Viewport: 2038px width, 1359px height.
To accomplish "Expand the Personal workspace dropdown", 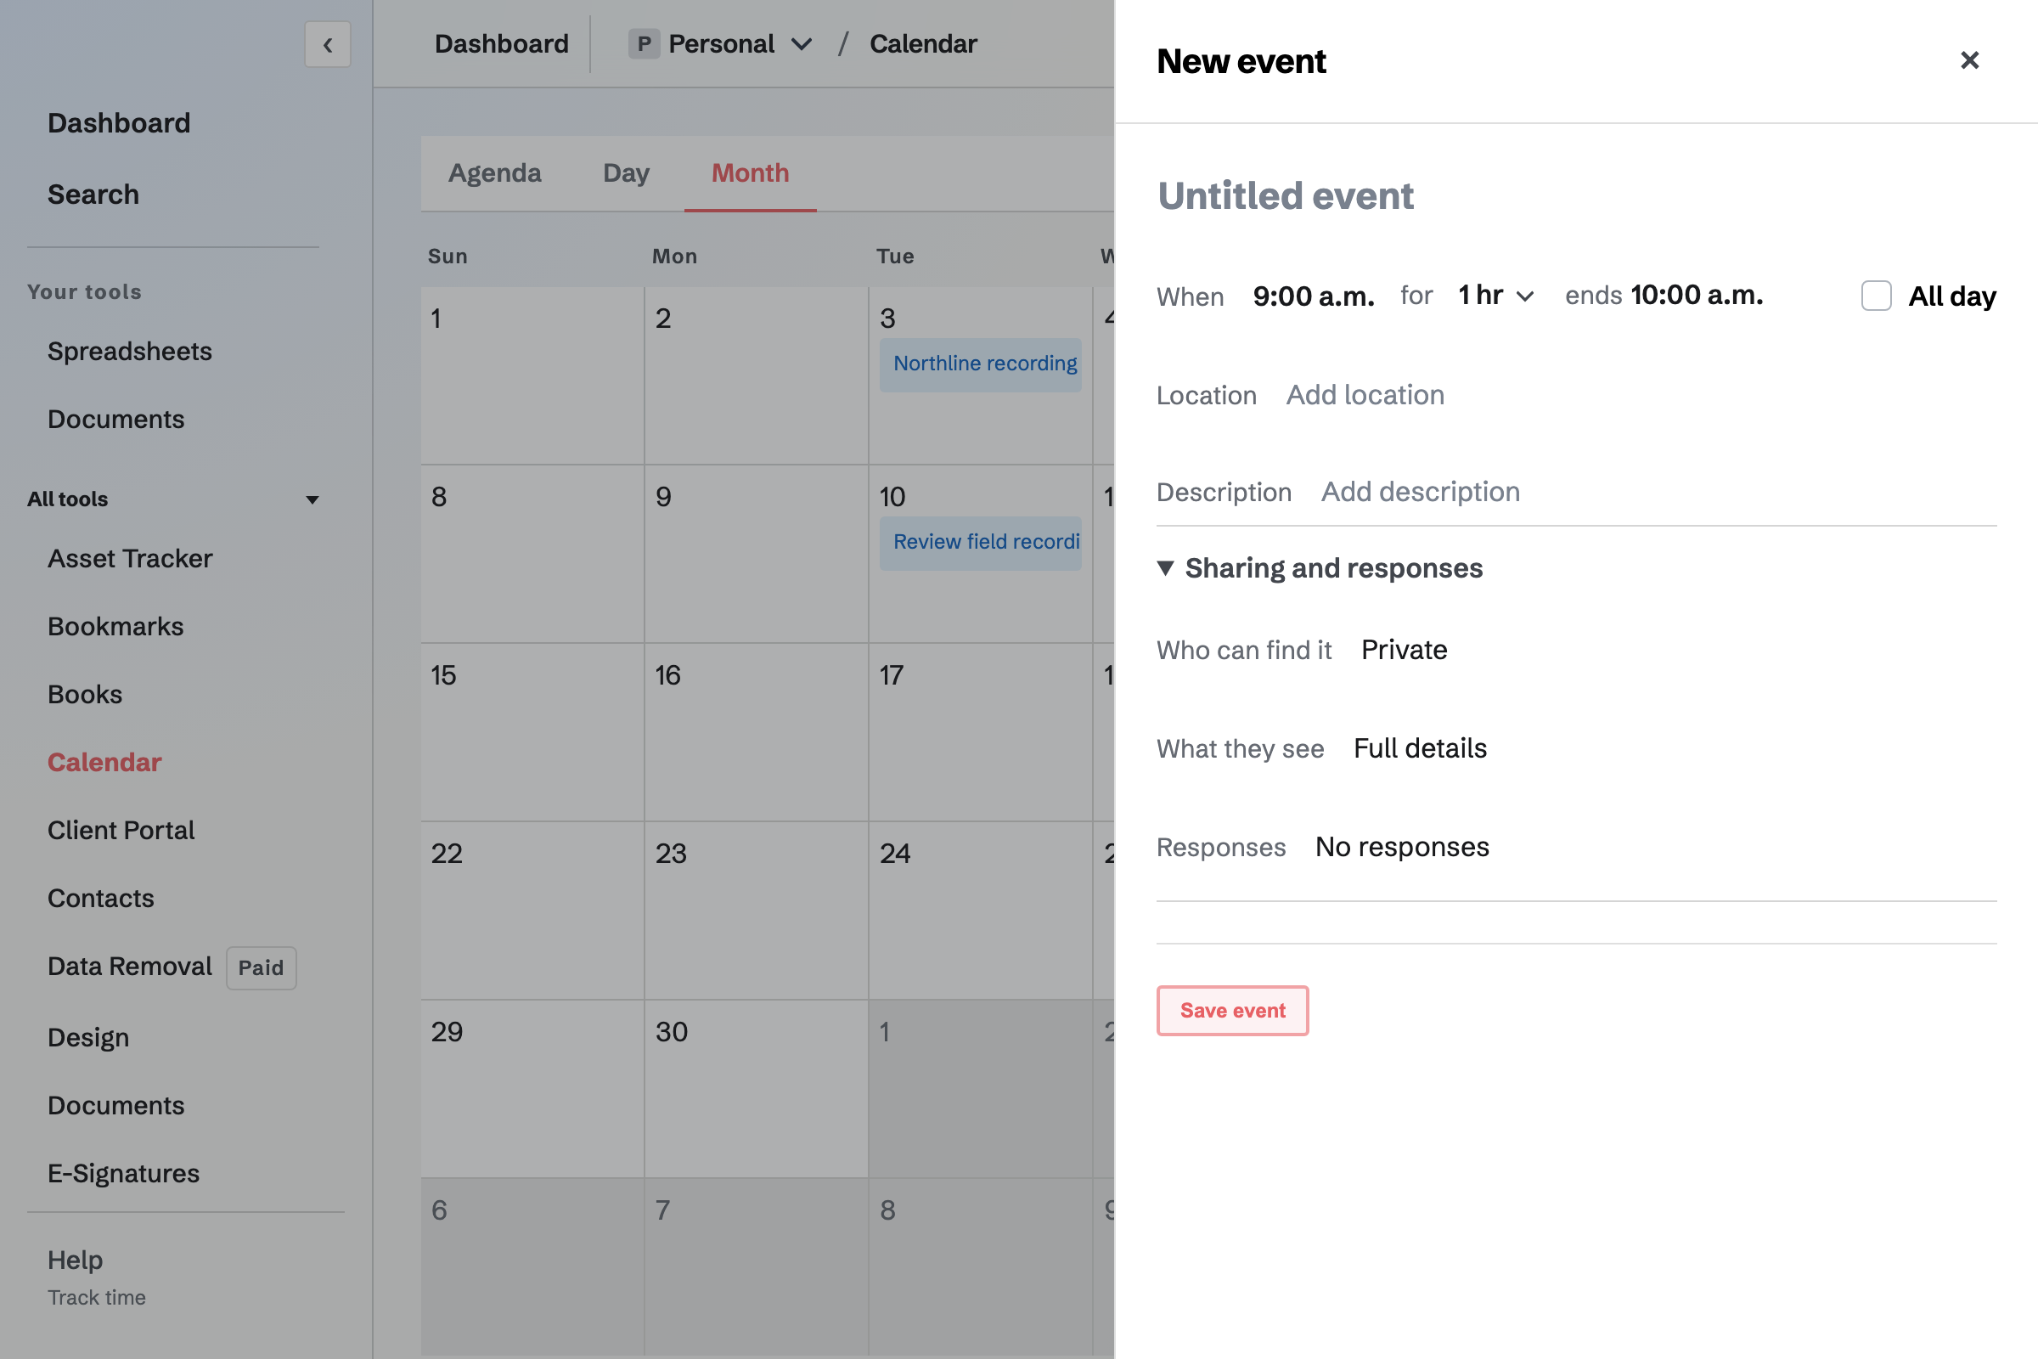I will tap(802, 44).
